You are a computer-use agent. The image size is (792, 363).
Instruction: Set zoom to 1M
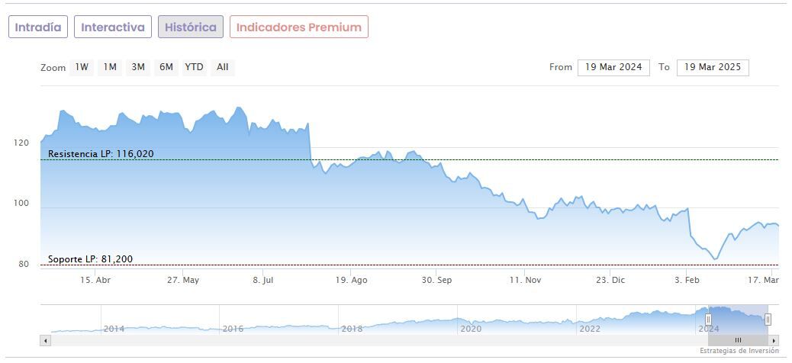coord(110,67)
